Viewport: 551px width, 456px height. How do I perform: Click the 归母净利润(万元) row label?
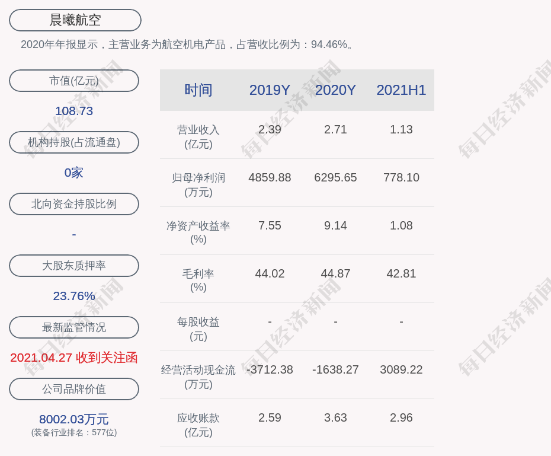point(198,185)
